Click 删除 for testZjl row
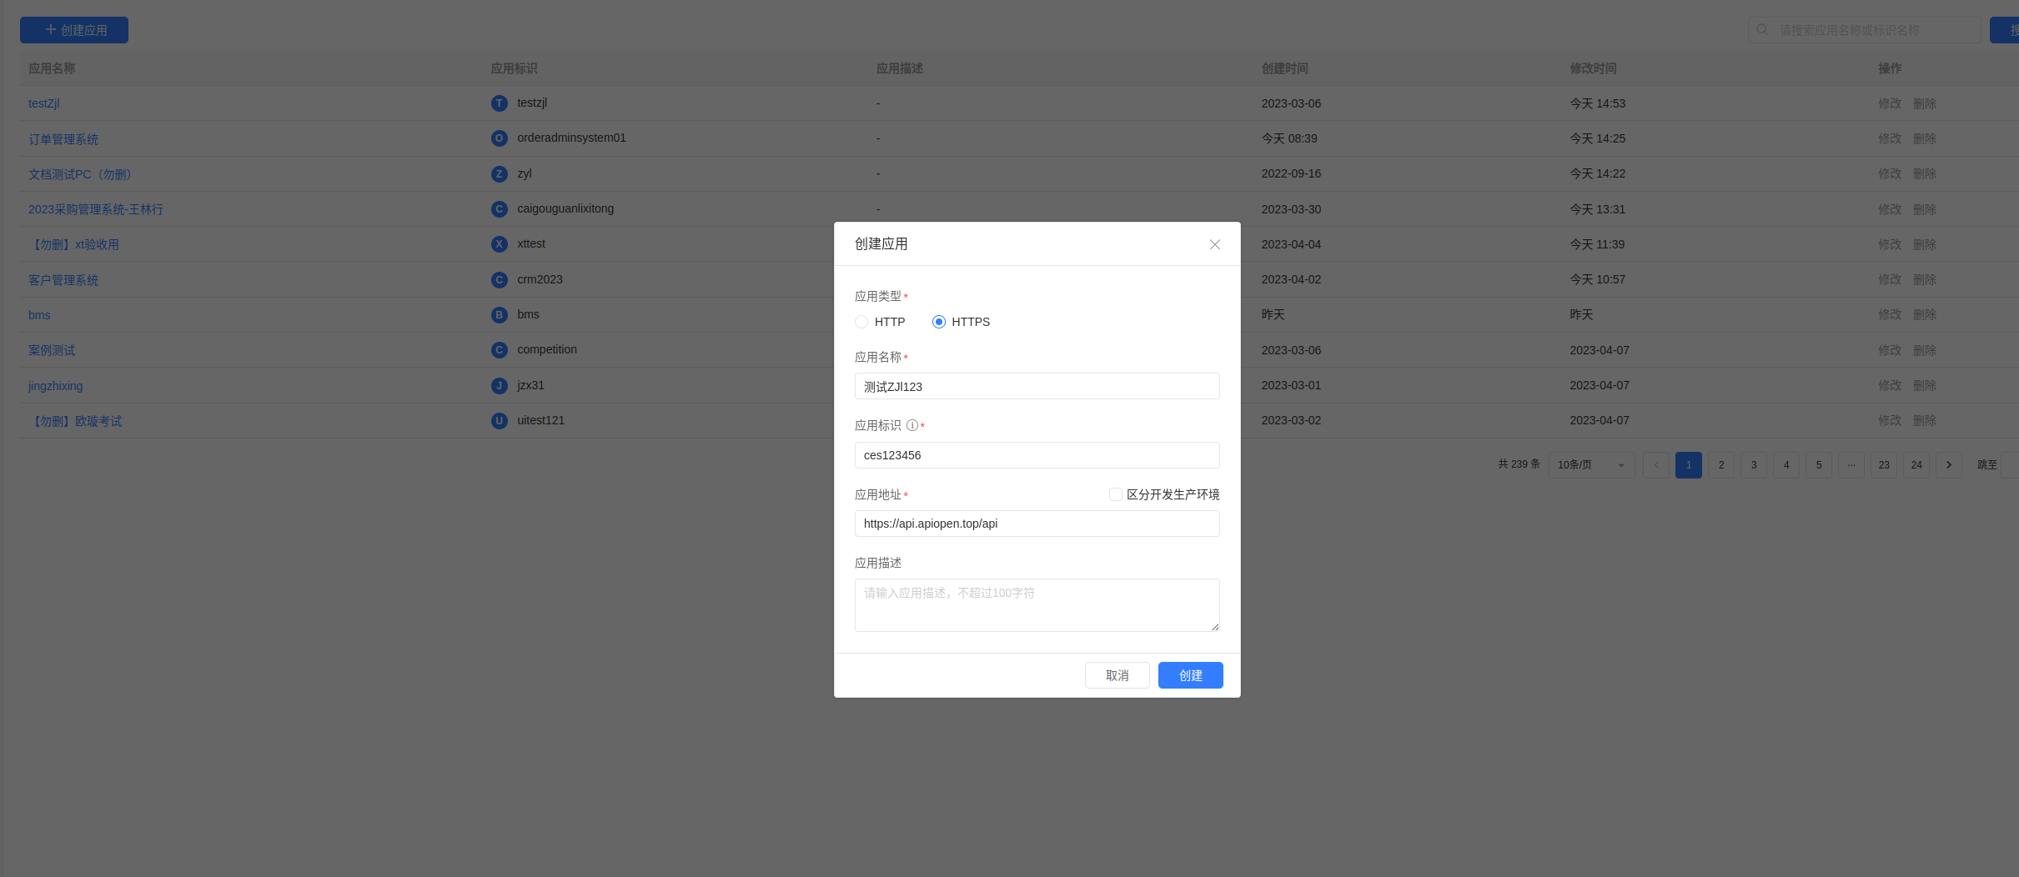 coord(1924,103)
